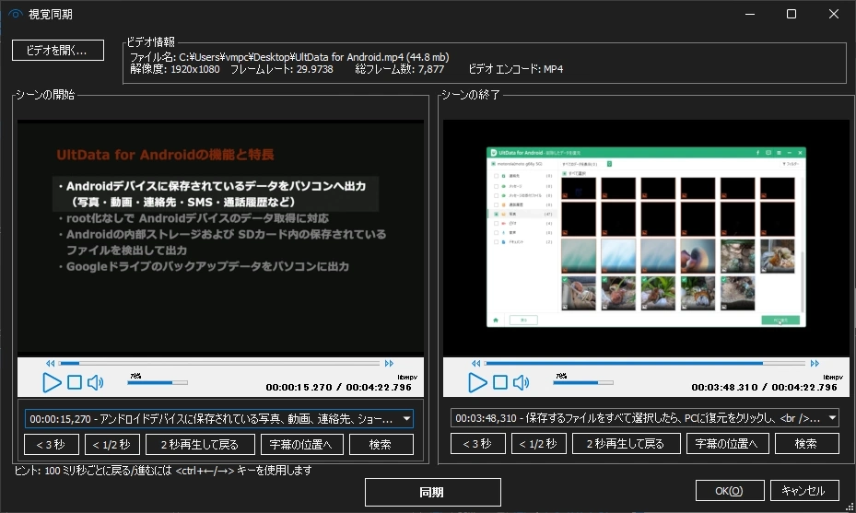Click scene start 2 秒再生して戻る button
This screenshot has width=856, height=513.
point(200,444)
